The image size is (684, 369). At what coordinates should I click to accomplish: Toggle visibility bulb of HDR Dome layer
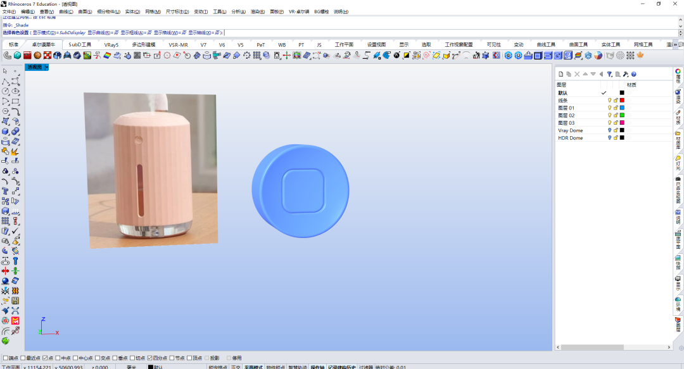coord(609,138)
